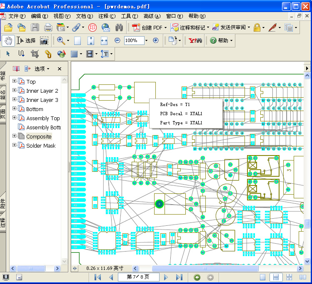Screen dimensions: 312x284
Task: Click the Snapshot camera tool
Action: coord(44,41)
